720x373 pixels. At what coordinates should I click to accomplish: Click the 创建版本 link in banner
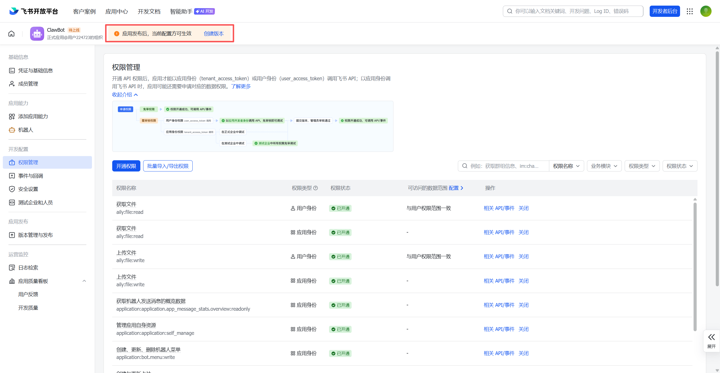pyautogui.click(x=213, y=34)
